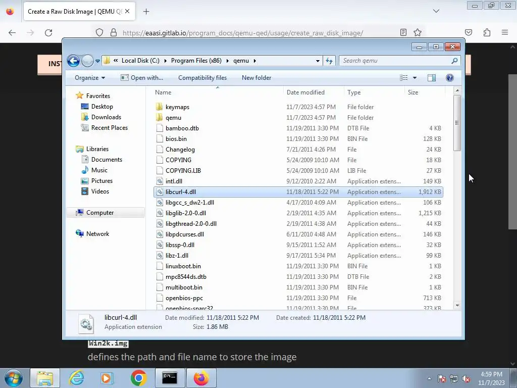Toggle the preview pane icon

(432, 78)
